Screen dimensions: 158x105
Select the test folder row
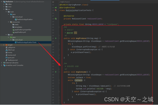26,35
